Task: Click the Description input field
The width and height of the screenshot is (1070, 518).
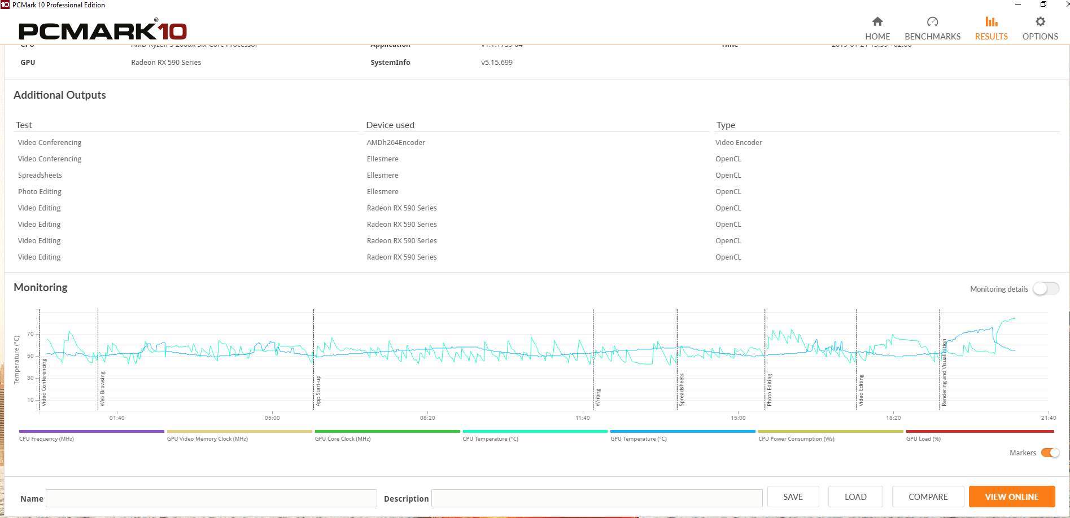Action: coord(596,498)
